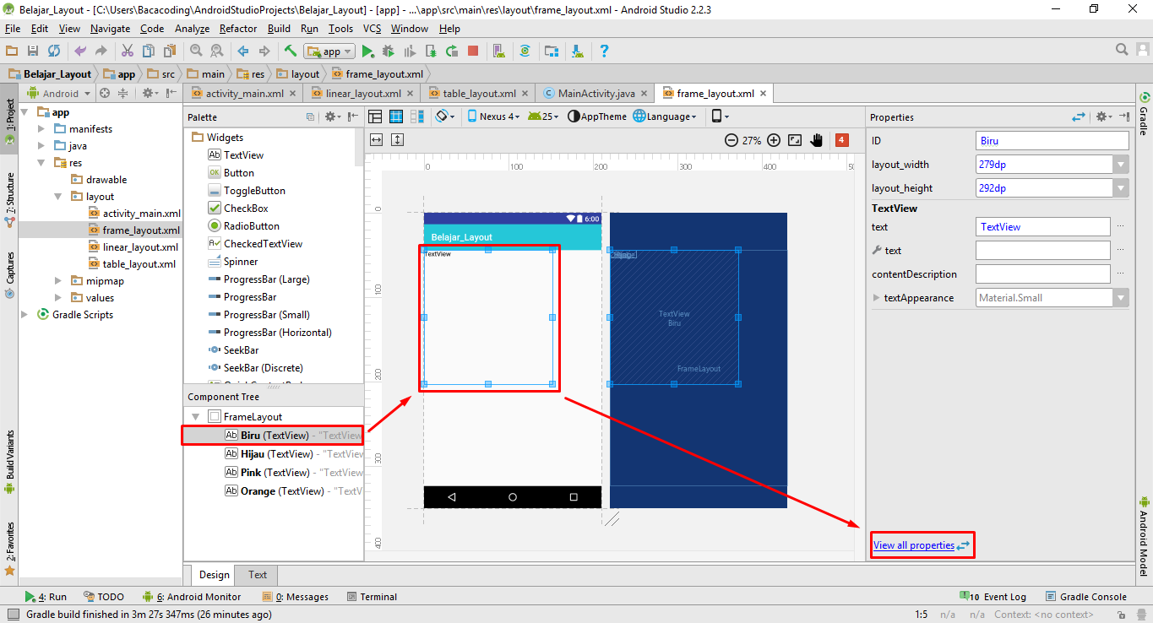This screenshot has width=1153, height=623.
Task: Zoom in on the layout preview
Action: pos(774,140)
